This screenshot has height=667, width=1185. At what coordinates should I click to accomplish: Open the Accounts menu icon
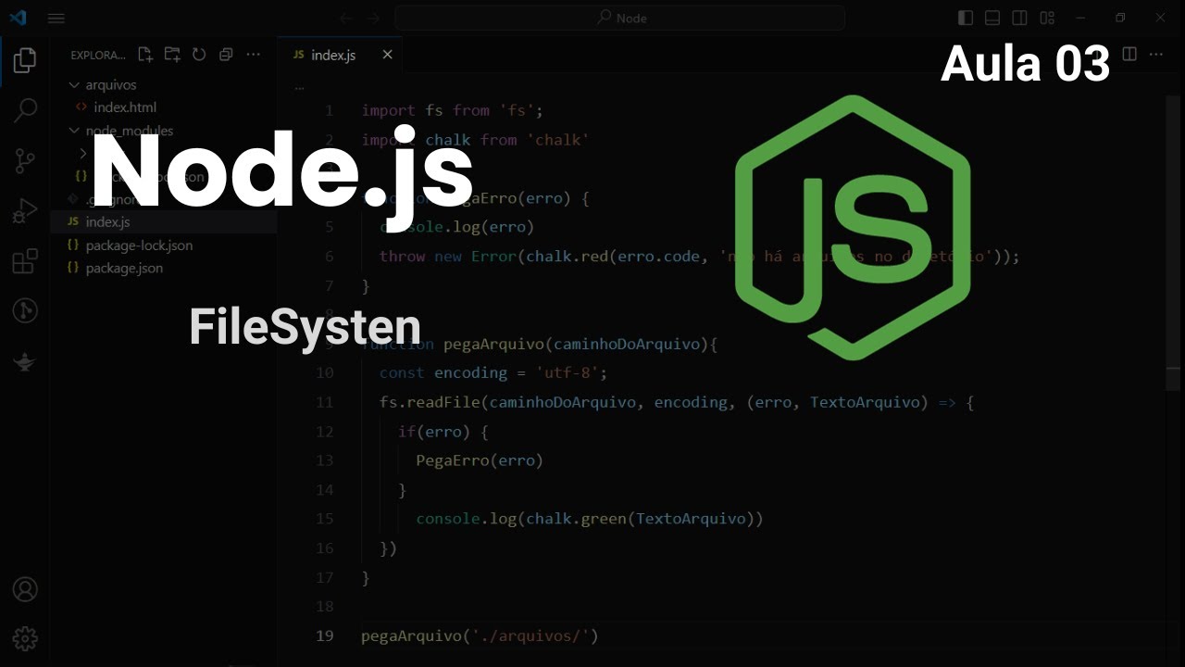click(25, 589)
